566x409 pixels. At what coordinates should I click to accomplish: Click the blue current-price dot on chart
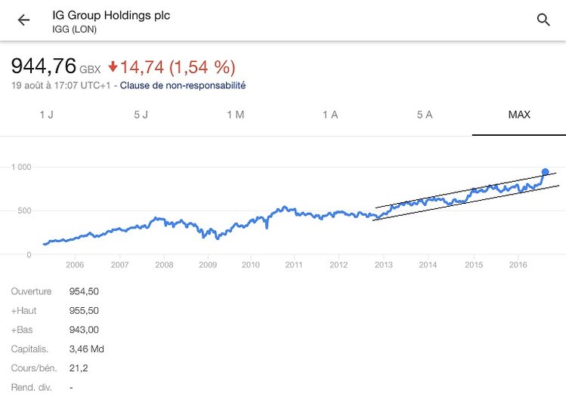545,172
